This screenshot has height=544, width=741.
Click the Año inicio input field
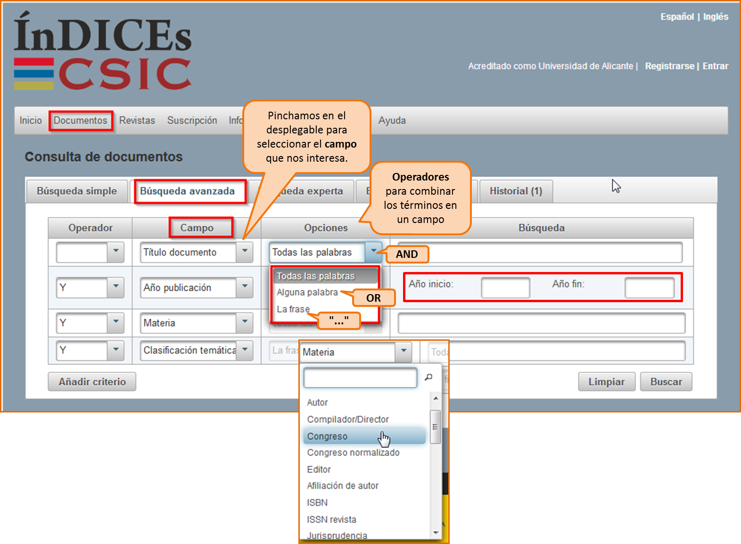point(505,288)
